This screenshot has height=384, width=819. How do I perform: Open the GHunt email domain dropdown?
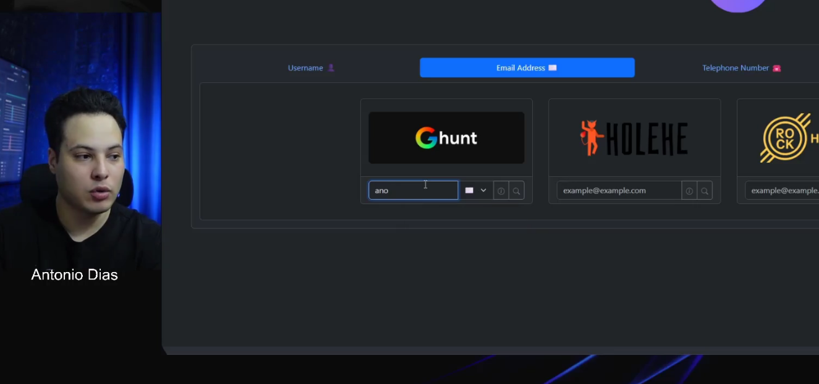click(x=476, y=190)
